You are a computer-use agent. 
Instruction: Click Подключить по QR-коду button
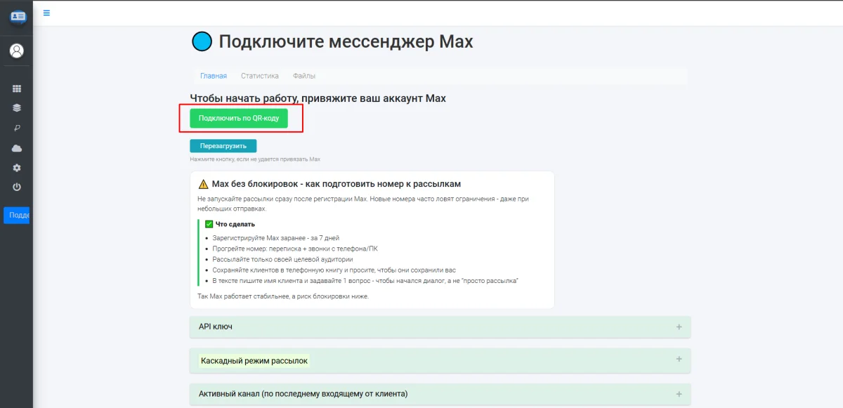pos(239,118)
